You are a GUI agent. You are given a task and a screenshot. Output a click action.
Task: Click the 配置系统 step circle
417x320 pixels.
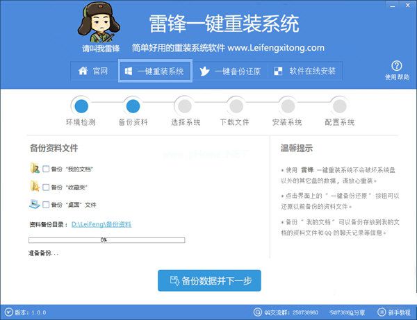coord(338,106)
